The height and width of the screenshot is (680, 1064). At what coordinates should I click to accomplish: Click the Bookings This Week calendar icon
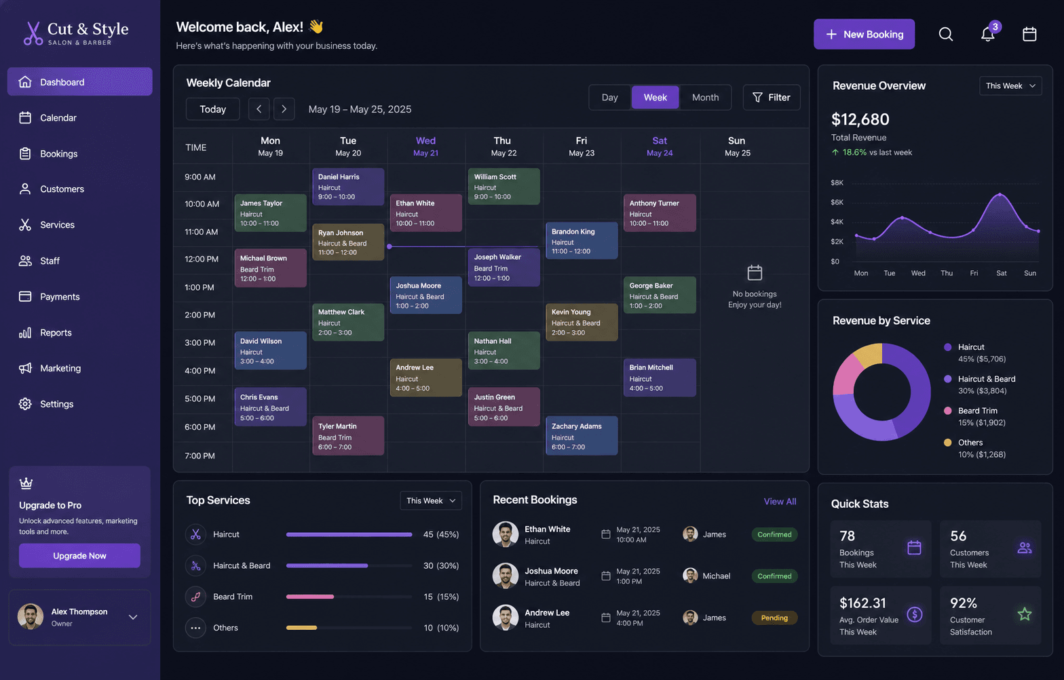tap(914, 547)
